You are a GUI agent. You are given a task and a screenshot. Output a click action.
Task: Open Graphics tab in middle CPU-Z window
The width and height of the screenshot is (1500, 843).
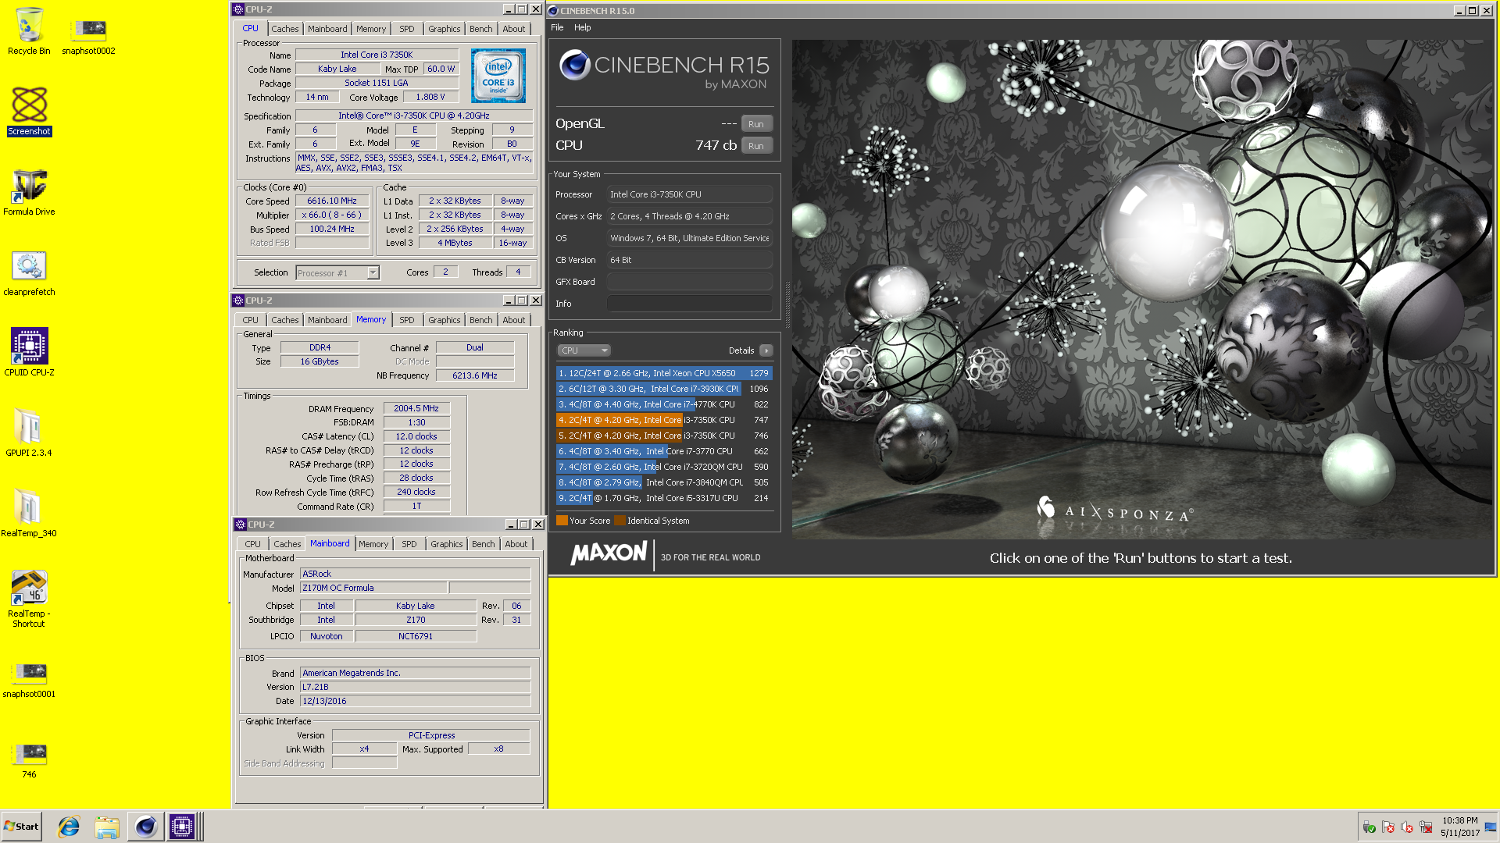tap(445, 320)
